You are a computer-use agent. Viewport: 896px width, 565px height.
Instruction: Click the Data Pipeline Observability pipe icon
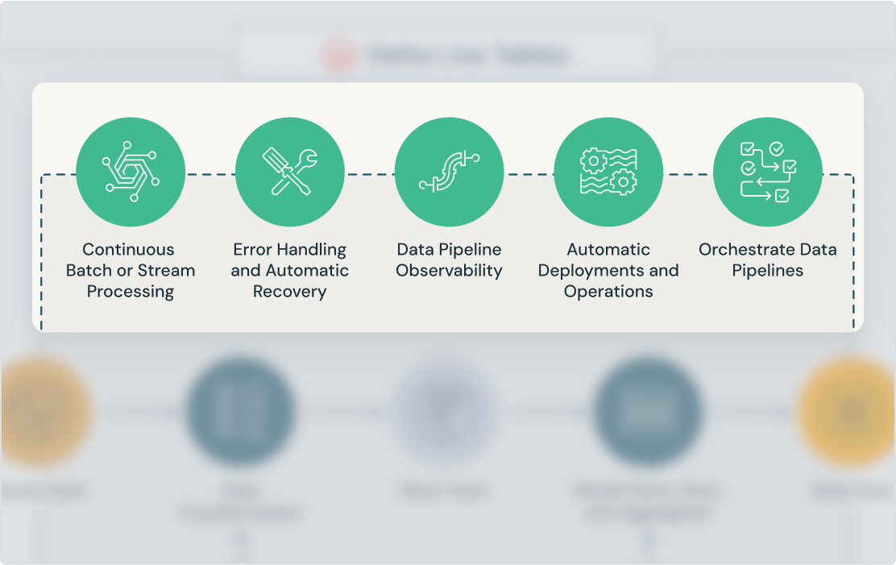[x=449, y=172]
